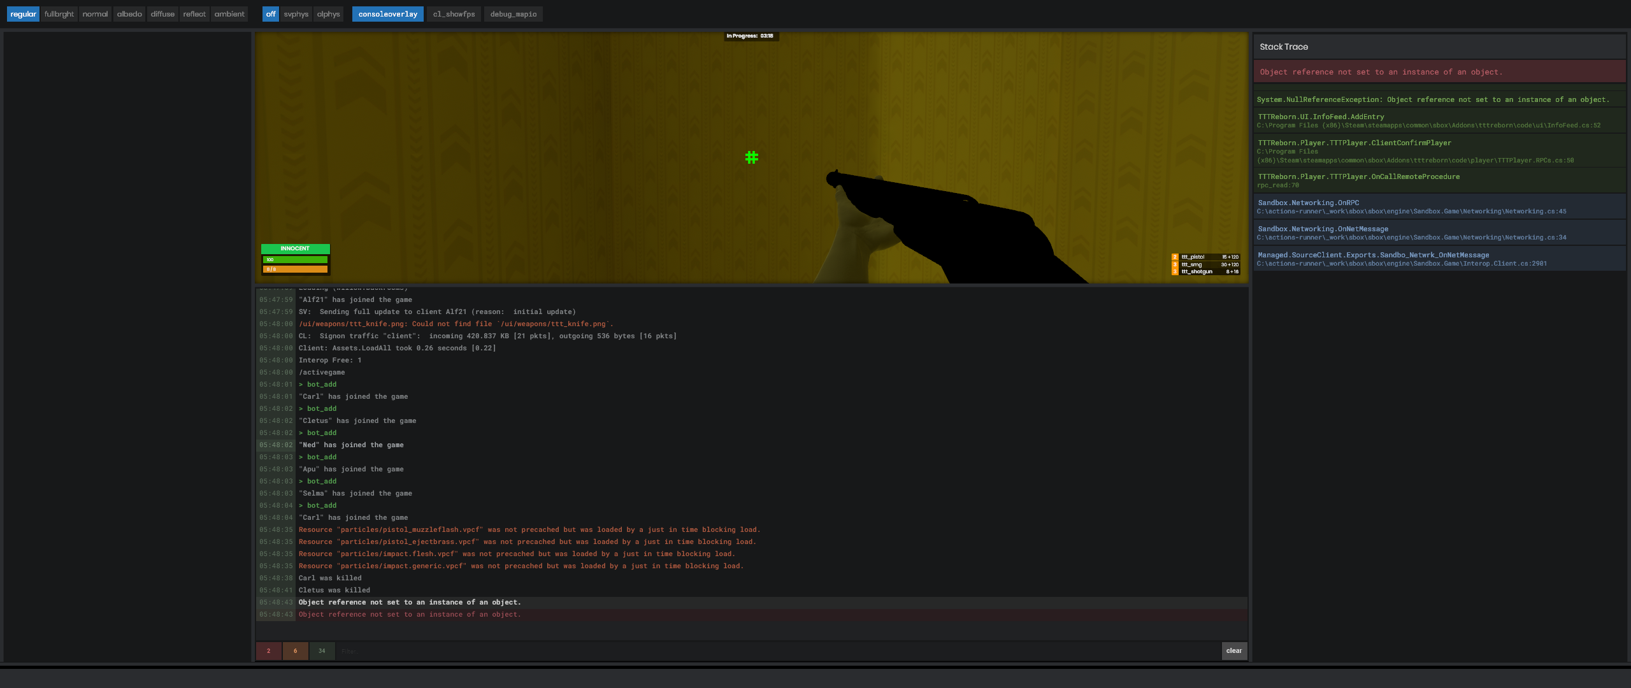
Task: Enable the diffuse render mode
Action: [162, 13]
